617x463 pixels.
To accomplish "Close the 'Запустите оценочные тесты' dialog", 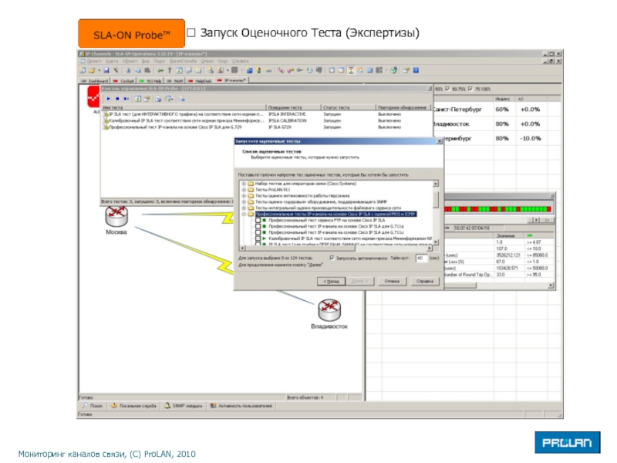I will 440,141.
